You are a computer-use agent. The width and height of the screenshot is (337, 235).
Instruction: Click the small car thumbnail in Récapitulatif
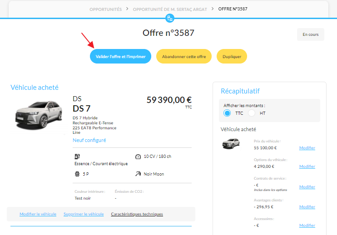(231, 143)
